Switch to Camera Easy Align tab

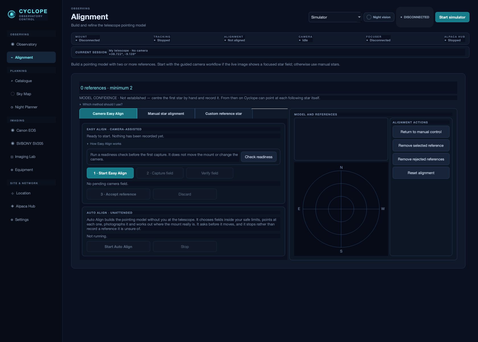(x=108, y=113)
